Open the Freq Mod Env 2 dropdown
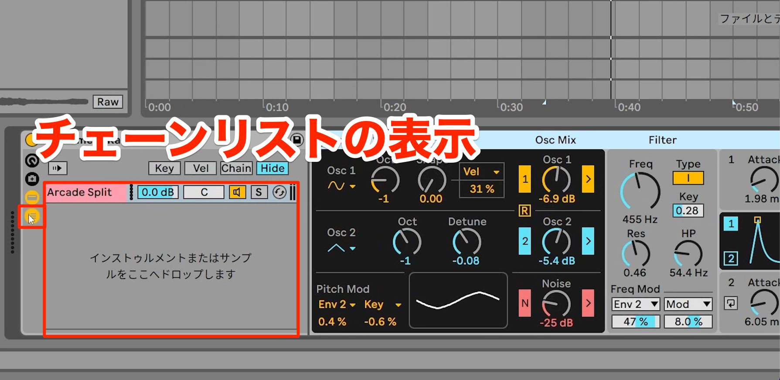This screenshot has width=780, height=380. point(636,304)
